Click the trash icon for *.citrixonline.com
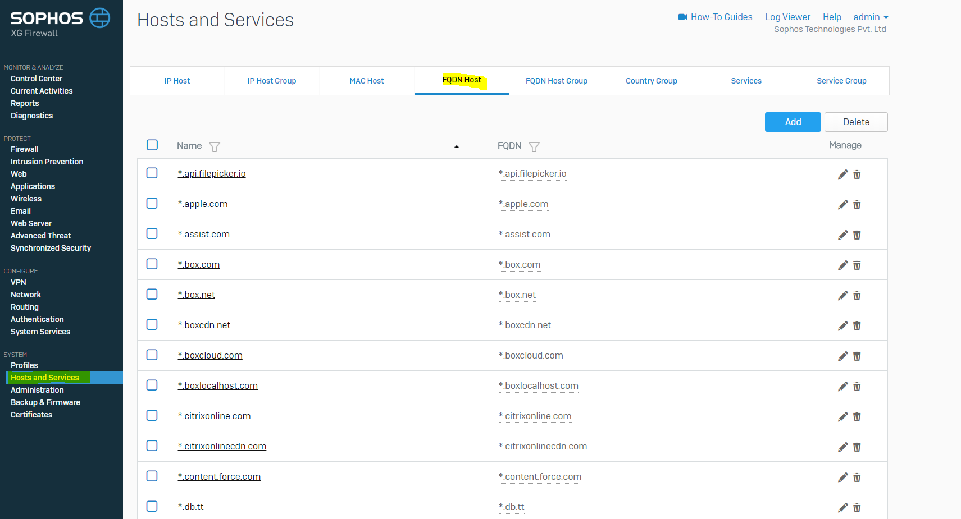This screenshot has width=961, height=519. (x=857, y=417)
